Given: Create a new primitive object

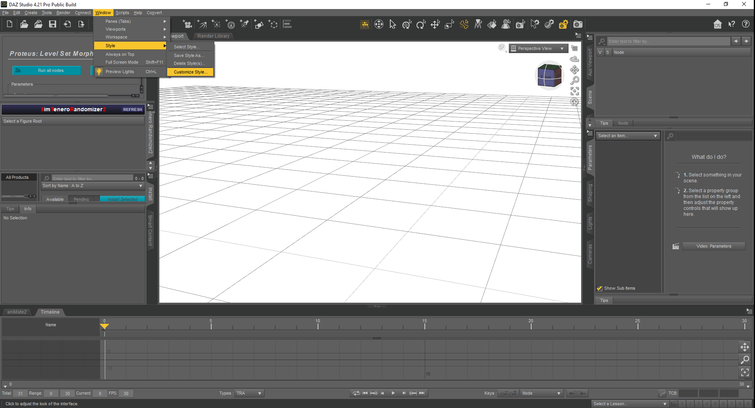Looking at the screenshot, I should 259,24.
